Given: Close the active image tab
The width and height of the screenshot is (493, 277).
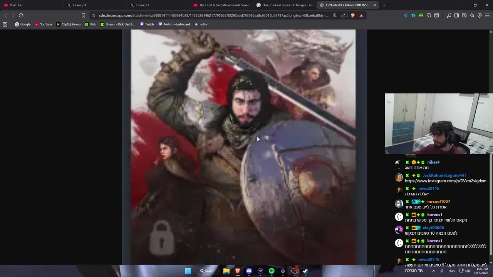Looking at the screenshot, I should point(374,5).
